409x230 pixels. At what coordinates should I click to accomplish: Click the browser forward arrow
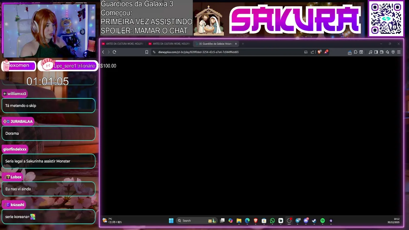pyautogui.click(x=109, y=52)
